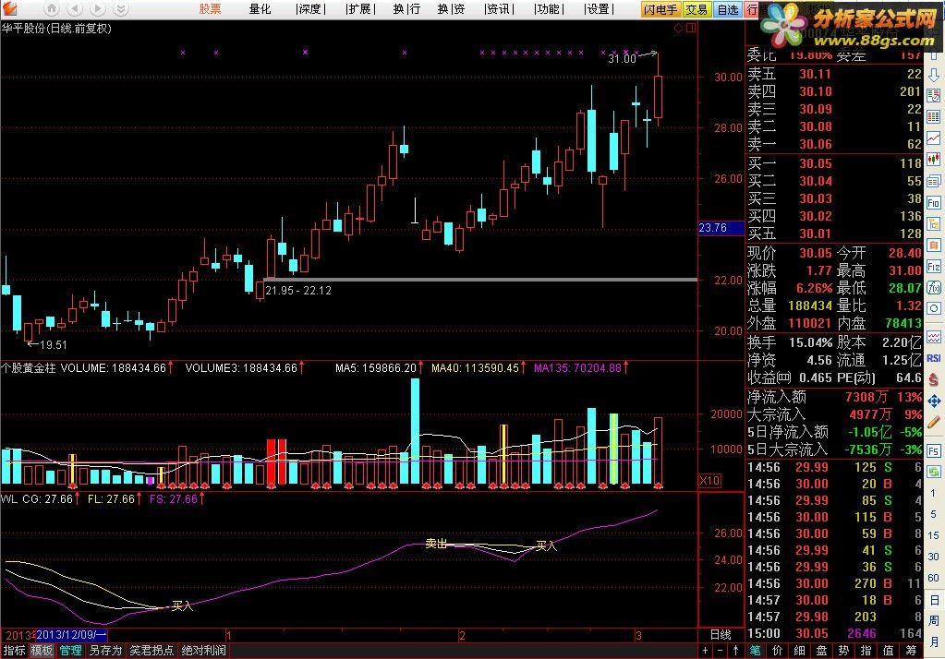Open the 换资 menu

click(451, 9)
